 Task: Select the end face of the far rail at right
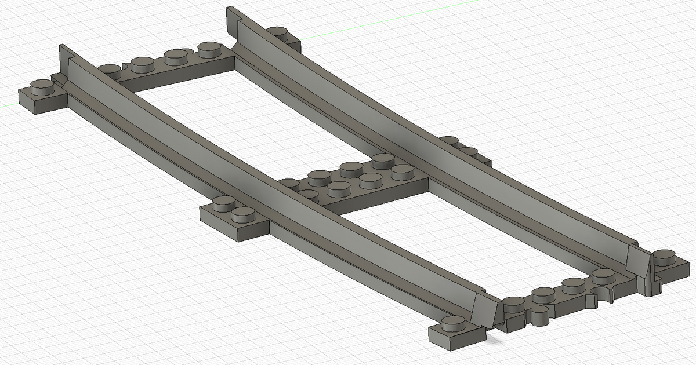click(x=639, y=261)
